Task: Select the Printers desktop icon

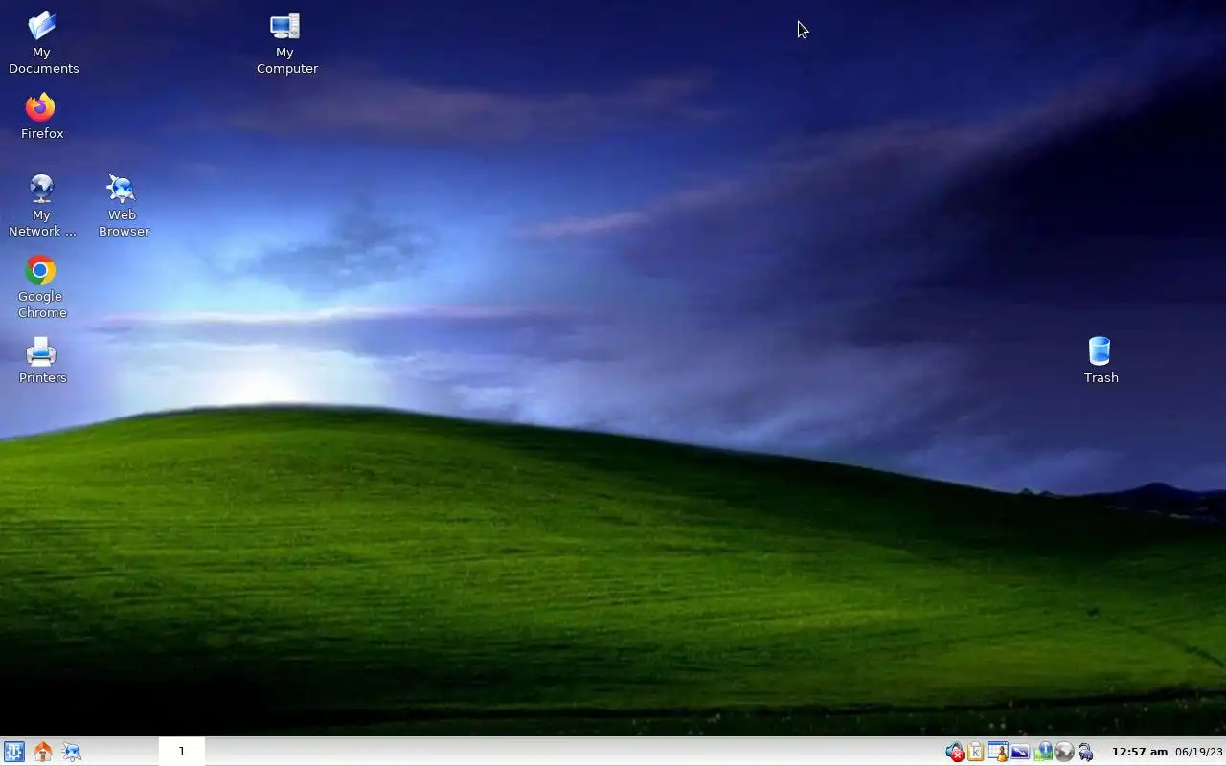Action: tap(42, 360)
